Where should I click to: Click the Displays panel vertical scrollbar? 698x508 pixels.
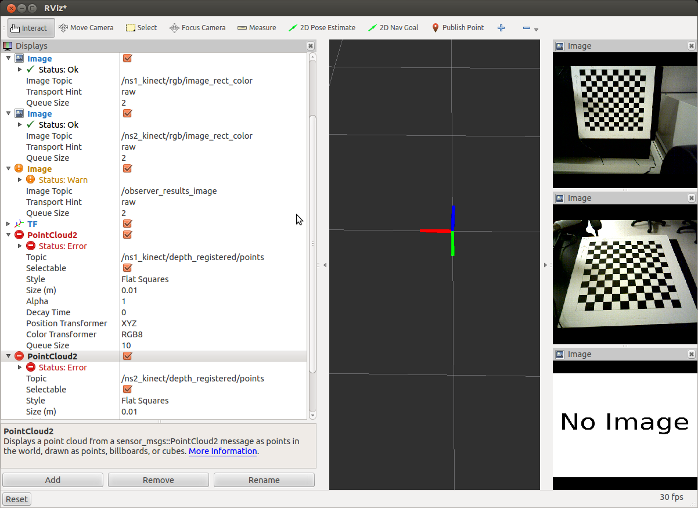[312, 232]
